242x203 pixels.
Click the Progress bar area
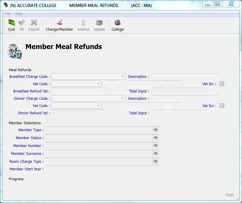tap(118, 182)
